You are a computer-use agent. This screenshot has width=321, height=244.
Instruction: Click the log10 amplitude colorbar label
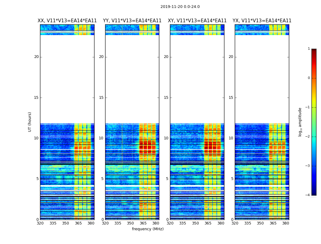pyautogui.click(x=300, y=122)
